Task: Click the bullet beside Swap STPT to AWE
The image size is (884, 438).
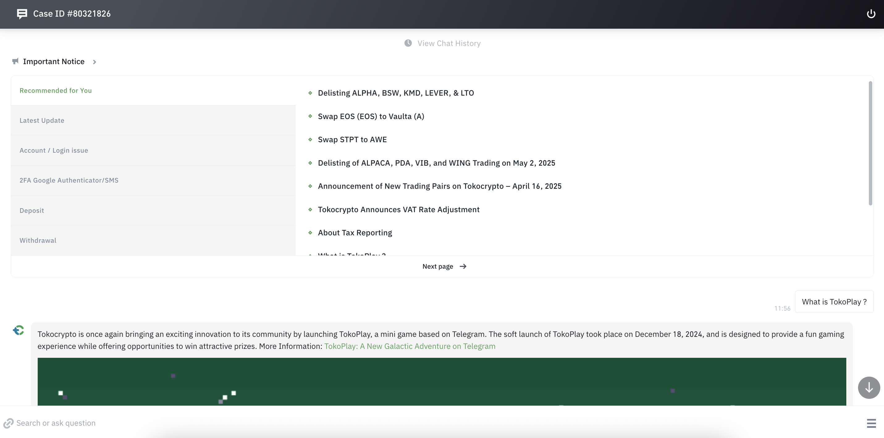Action: point(310,139)
